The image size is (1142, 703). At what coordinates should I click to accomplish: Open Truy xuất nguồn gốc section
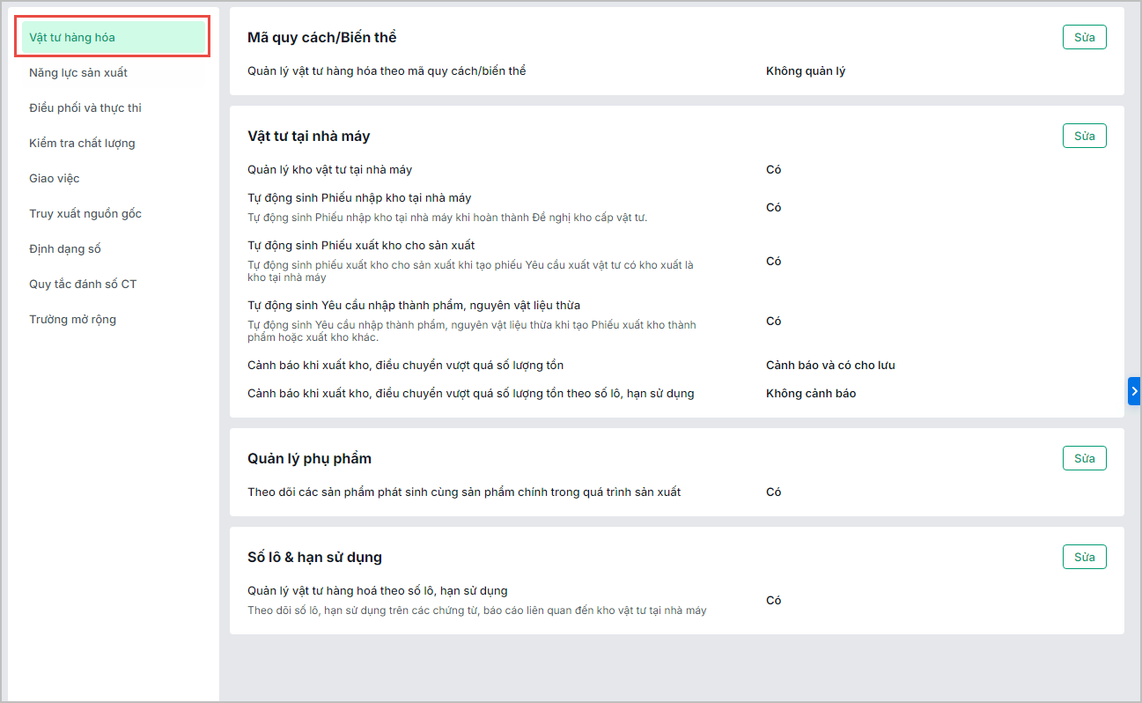coord(85,213)
